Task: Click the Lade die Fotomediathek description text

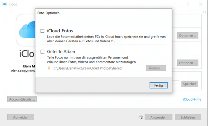Action: 106,39
